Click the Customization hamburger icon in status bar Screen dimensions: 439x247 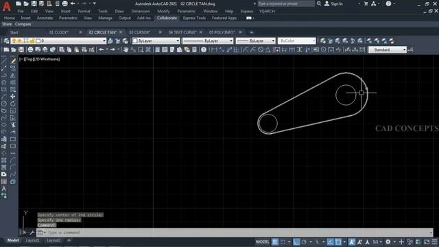point(434,242)
